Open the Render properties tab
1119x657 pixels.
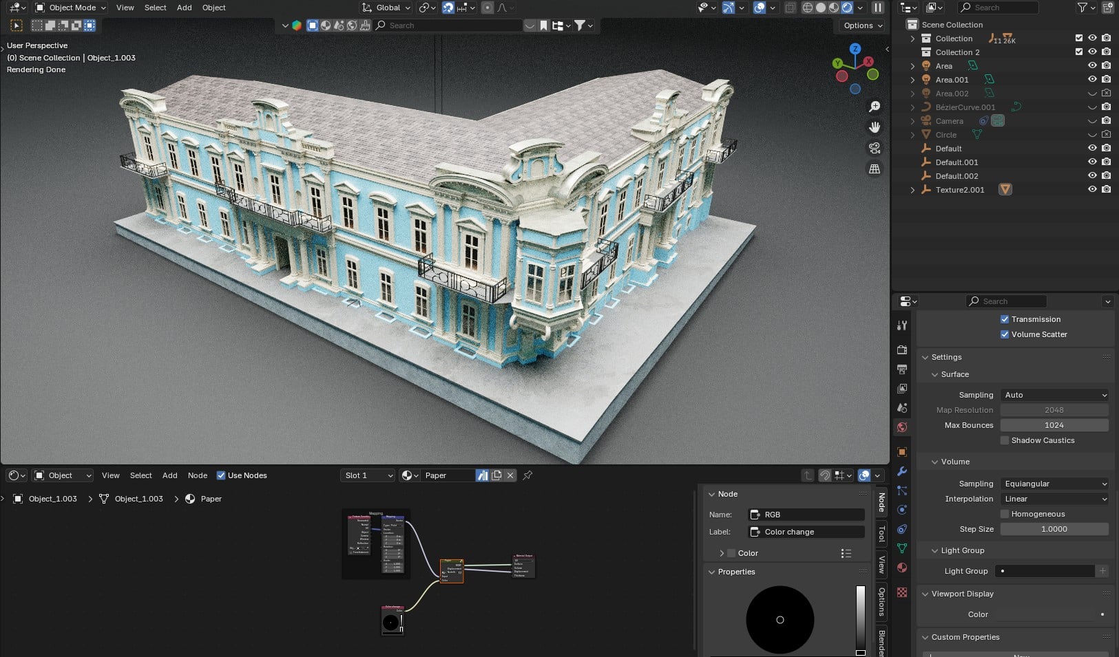pyautogui.click(x=902, y=349)
